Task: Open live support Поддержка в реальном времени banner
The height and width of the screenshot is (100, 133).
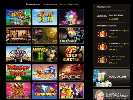Action: coord(112,94)
